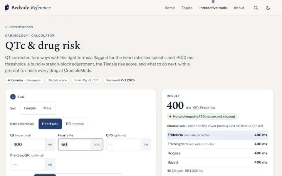
Task: Open the About nav item
Action: tap(239, 8)
